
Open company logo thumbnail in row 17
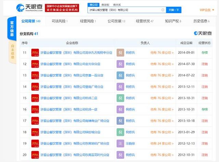click(x=35, y=121)
